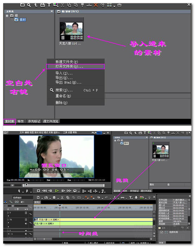Go up one folder in top bin toolbar
Image resolution: width=195 pixels, height=247 pixels.
point(36,5)
